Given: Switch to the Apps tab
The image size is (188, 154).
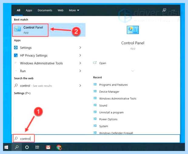Looking at the screenshot, I should [x=29, y=10].
